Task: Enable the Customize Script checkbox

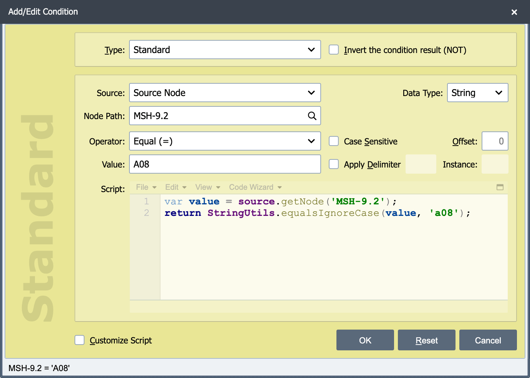Action: (79, 340)
